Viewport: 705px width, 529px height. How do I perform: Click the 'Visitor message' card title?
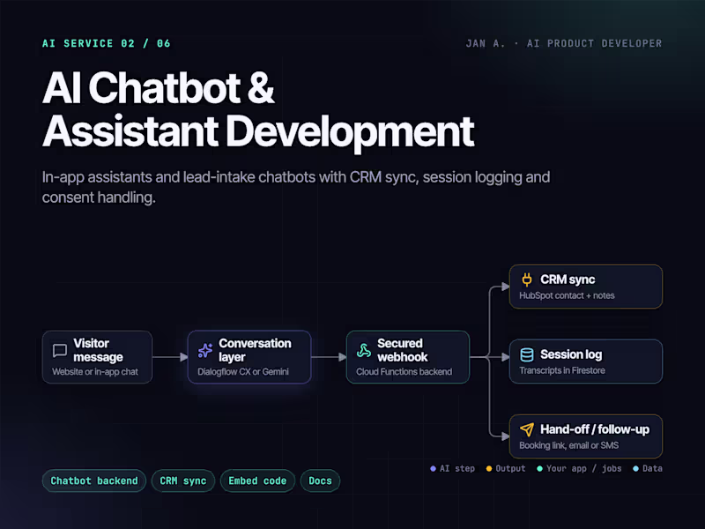click(98, 350)
